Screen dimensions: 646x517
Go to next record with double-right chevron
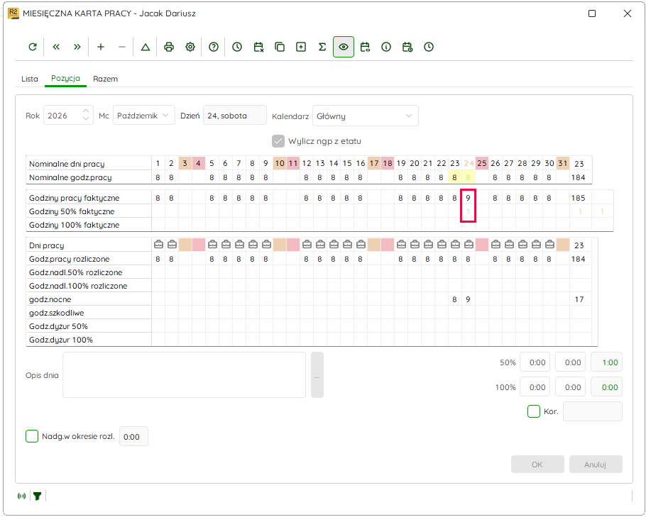(x=77, y=47)
